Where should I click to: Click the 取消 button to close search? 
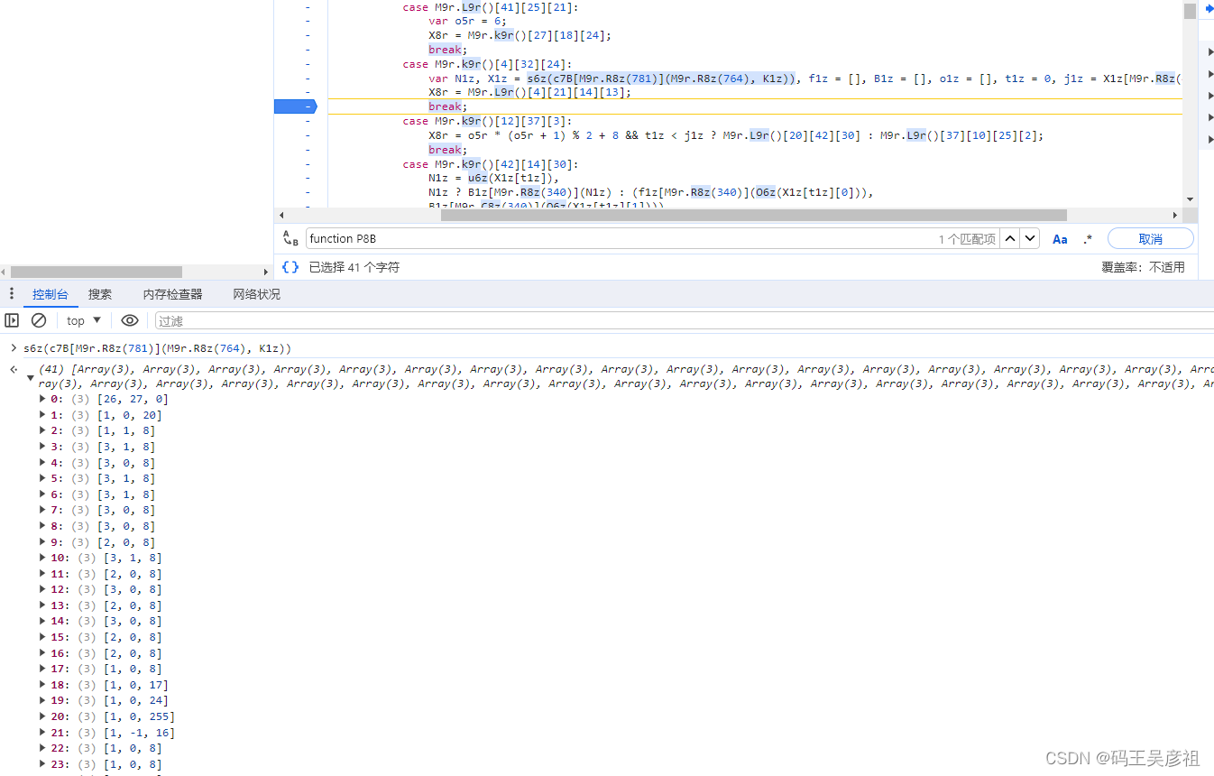(1150, 239)
